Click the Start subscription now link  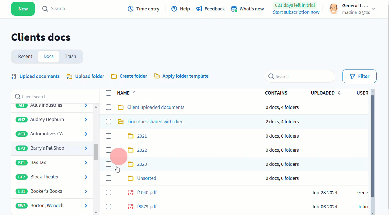point(296,12)
